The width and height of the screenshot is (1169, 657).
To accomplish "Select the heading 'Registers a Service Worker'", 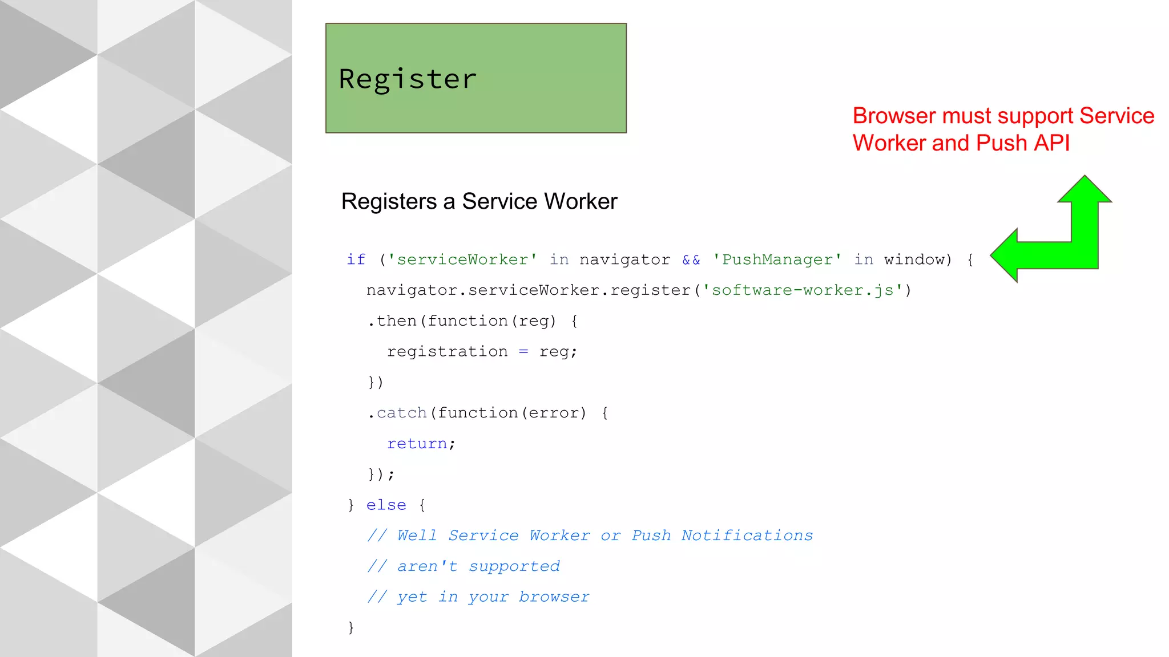I will coord(479,201).
